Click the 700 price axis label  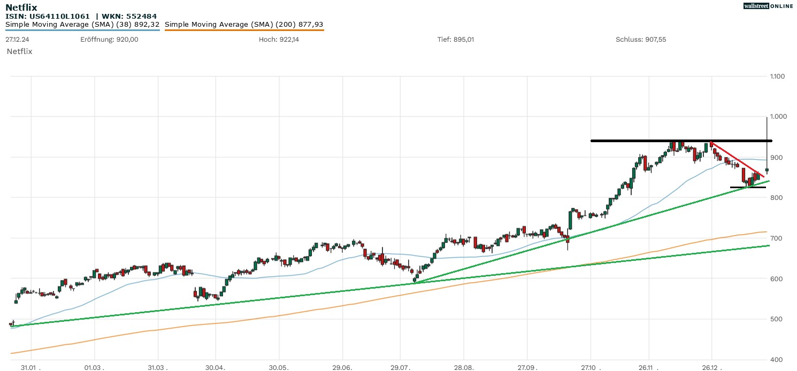(x=777, y=238)
